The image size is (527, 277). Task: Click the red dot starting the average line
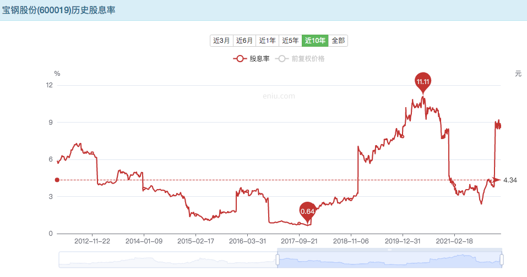point(57,180)
